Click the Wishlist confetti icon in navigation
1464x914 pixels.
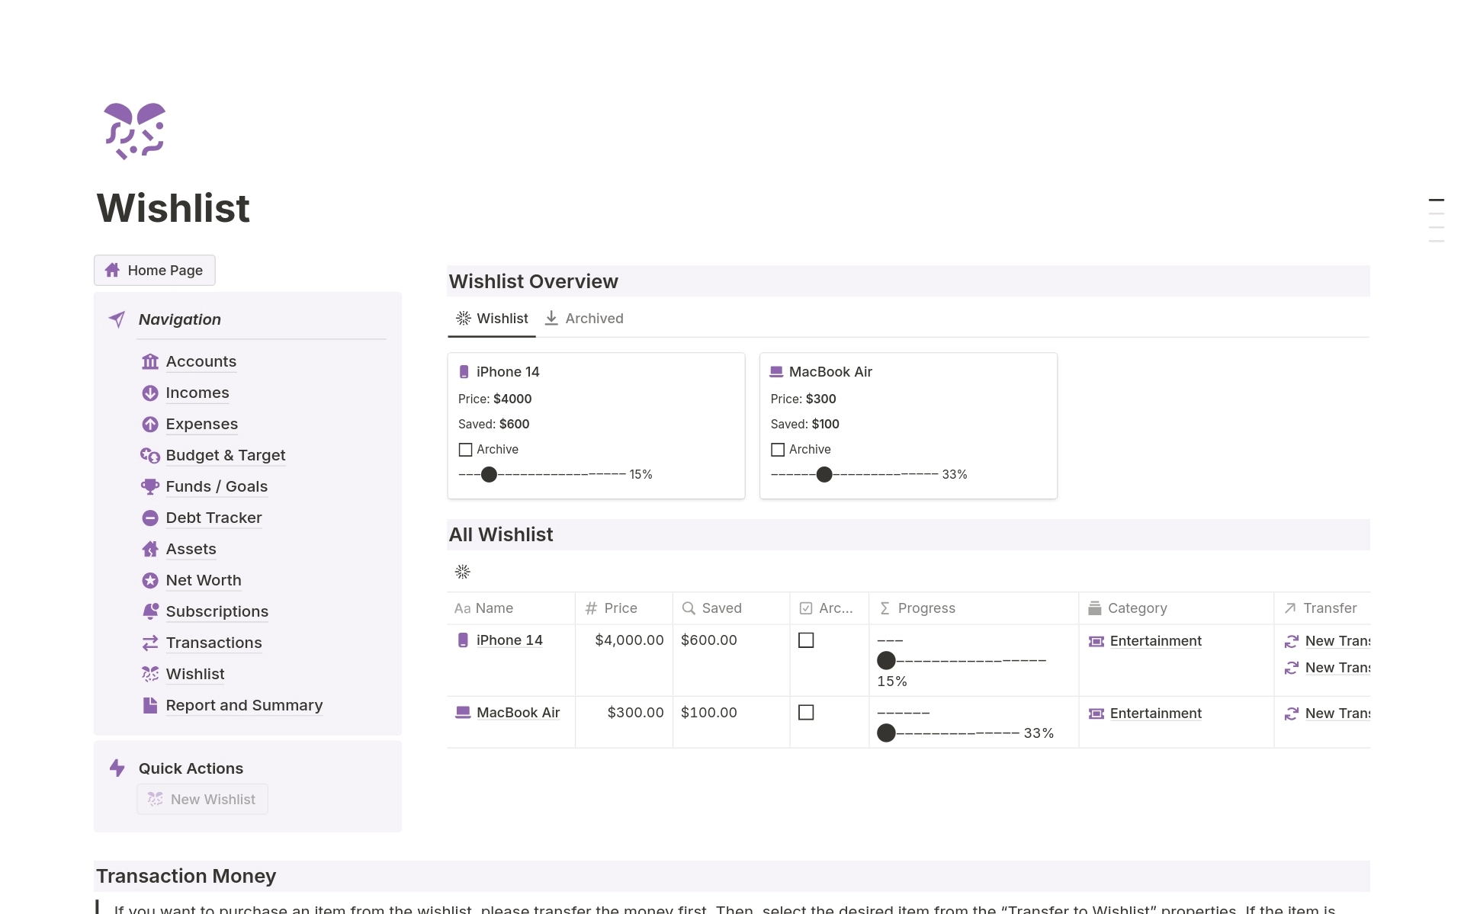[x=150, y=674]
